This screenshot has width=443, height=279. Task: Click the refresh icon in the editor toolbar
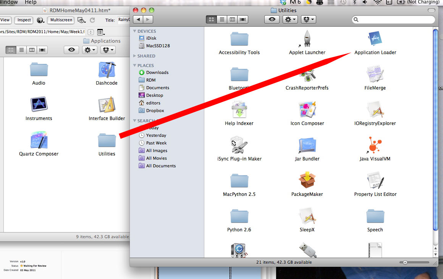pyautogui.click(x=92, y=20)
